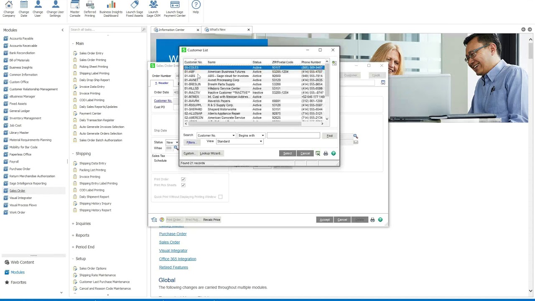Click Cancel in Customer List
535x301 pixels.
pos(305,153)
